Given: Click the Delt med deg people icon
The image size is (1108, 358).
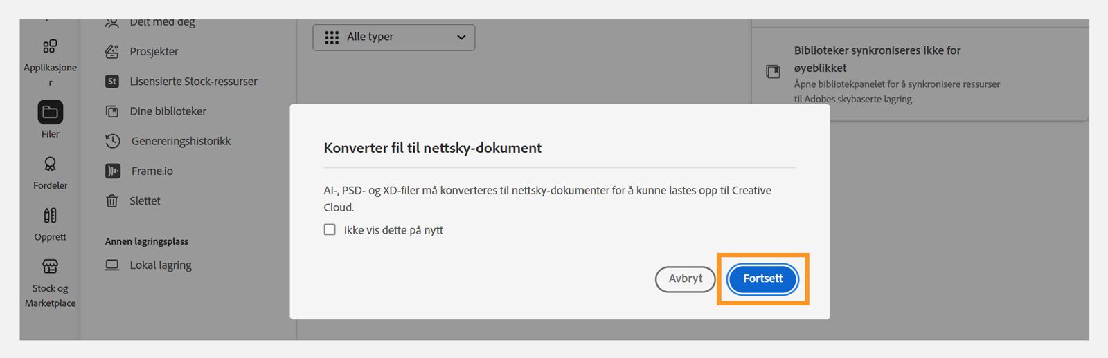Looking at the screenshot, I should pyautogui.click(x=111, y=23).
